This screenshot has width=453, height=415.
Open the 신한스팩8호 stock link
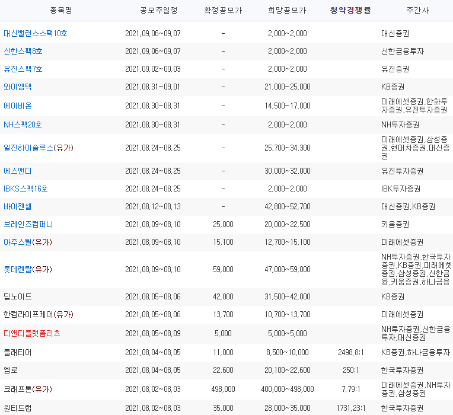[x=23, y=52]
